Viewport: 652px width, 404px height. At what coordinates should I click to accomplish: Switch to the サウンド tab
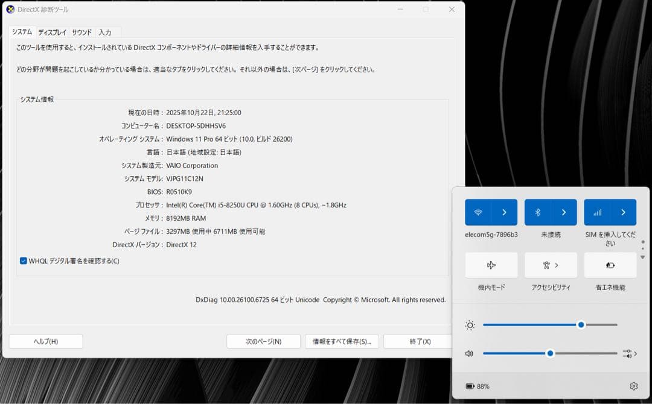pos(81,32)
